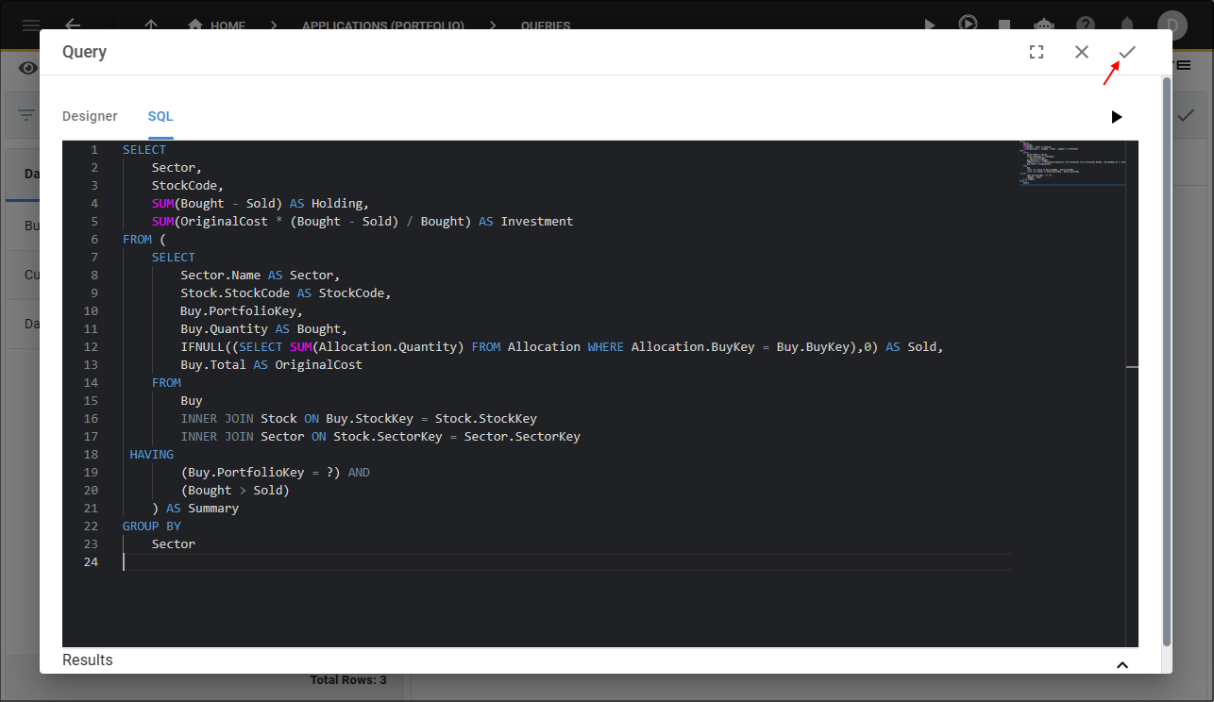Click the HAVING keyword on line 18
Image resolution: width=1214 pixels, height=702 pixels.
152,455
